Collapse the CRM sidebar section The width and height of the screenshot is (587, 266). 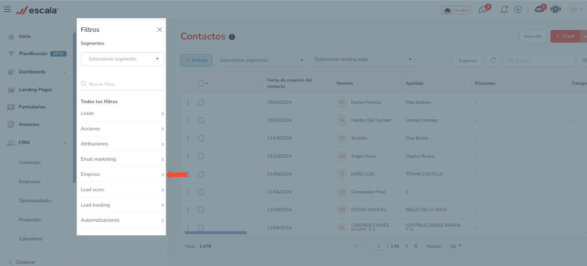[37, 143]
